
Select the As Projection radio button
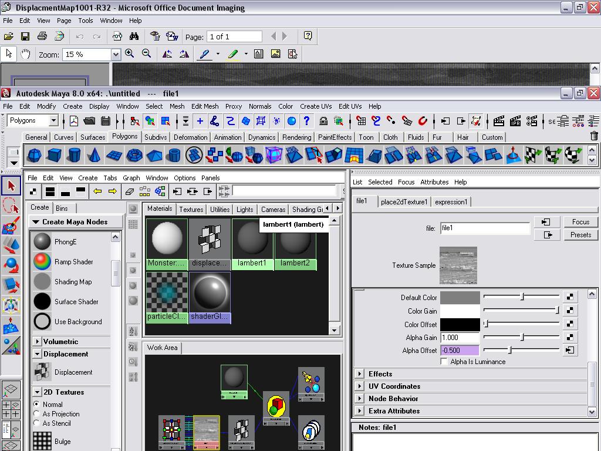pyautogui.click(x=36, y=414)
